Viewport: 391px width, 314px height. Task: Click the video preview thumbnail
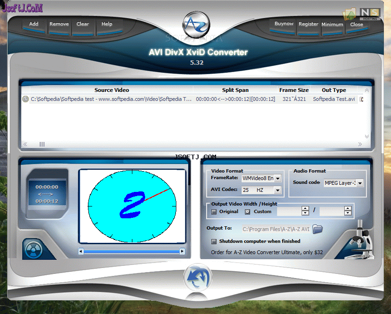[132, 206]
